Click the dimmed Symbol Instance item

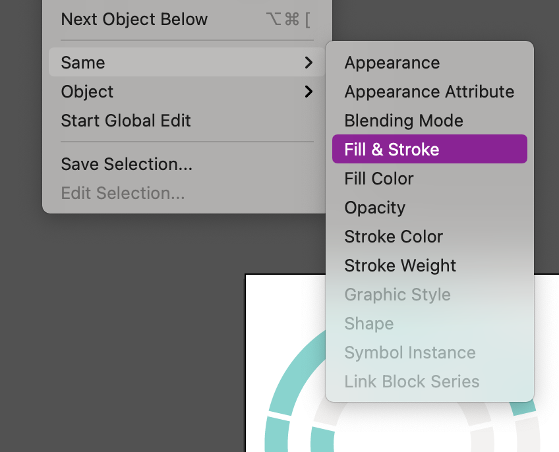point(409,353)
